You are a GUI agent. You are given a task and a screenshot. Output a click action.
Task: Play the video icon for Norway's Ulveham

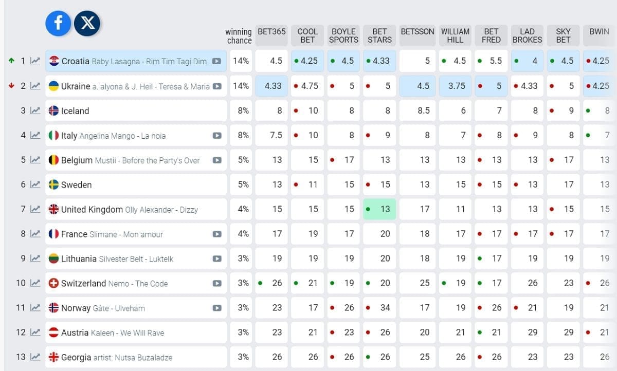217,308
